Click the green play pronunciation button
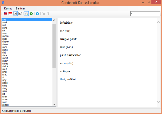 (31, 13)
